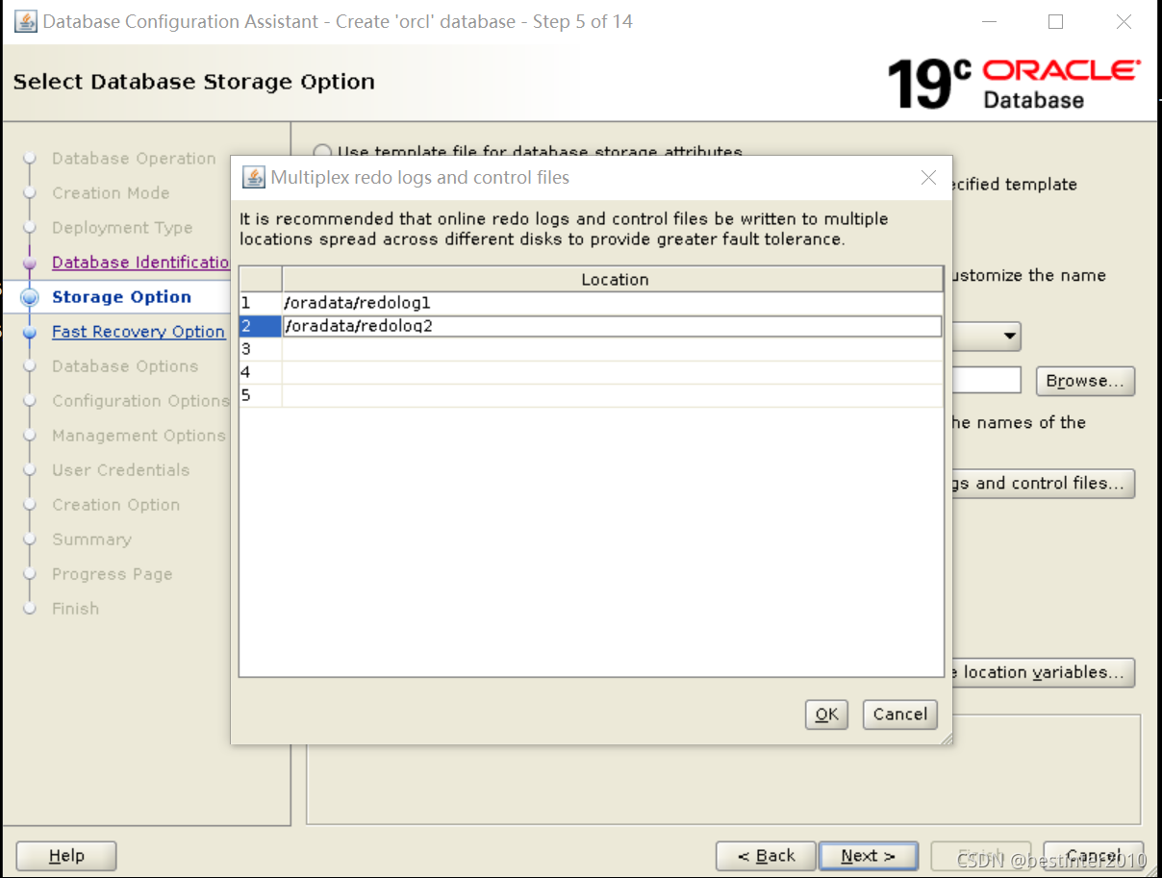Image resolution: width=1162 pixels, height=878 pixels.
Task: Select highlighted row number 2 header
Action: [x=260, y=326]
